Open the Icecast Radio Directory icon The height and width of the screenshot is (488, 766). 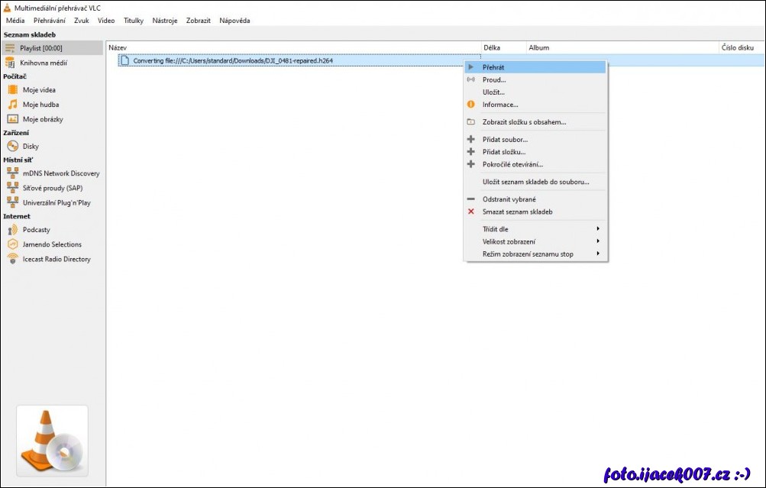click(x=12, y=260)
